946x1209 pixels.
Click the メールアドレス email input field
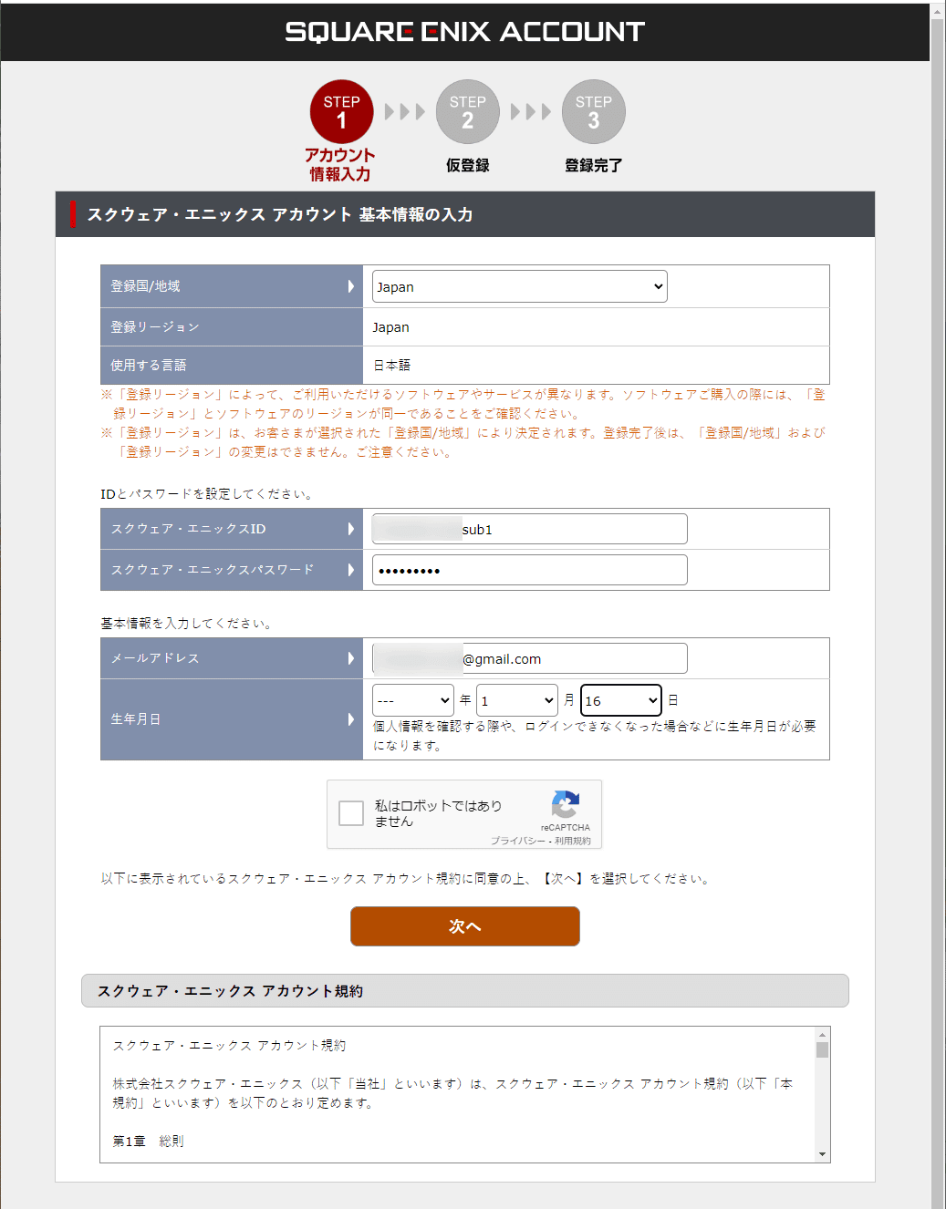528,657
